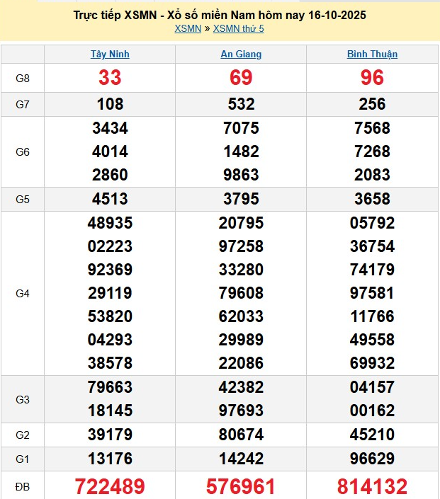Click the G4 row label
This screenshot has height=499, width=440.
tap(23, 293)
